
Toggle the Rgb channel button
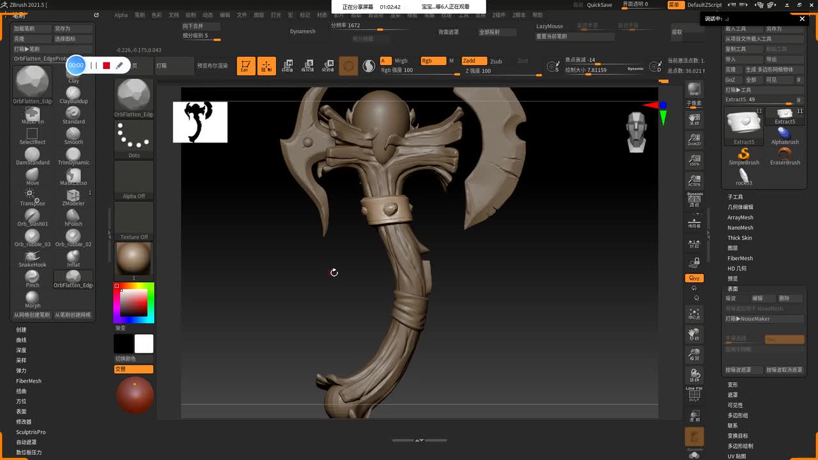432,61
